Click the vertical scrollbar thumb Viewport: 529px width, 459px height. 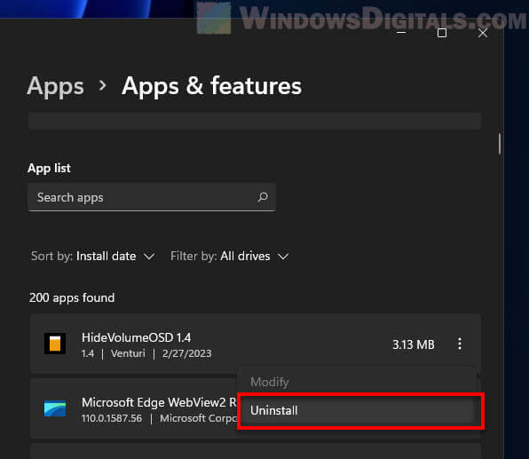[x=500, y=144]
